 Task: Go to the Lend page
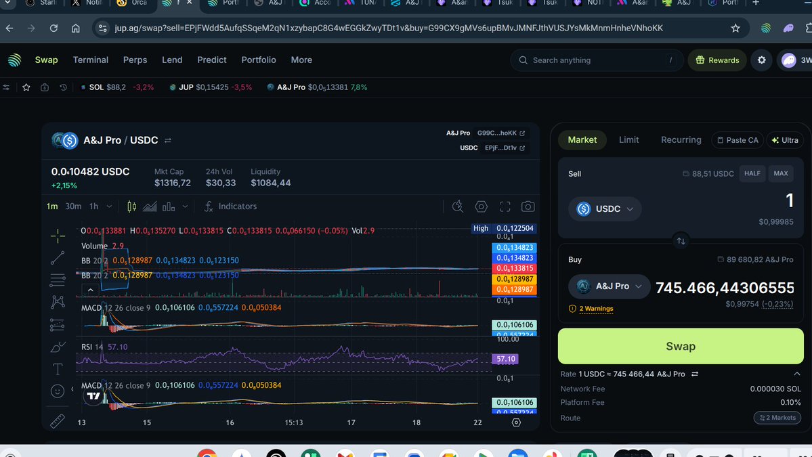[172, 60]
